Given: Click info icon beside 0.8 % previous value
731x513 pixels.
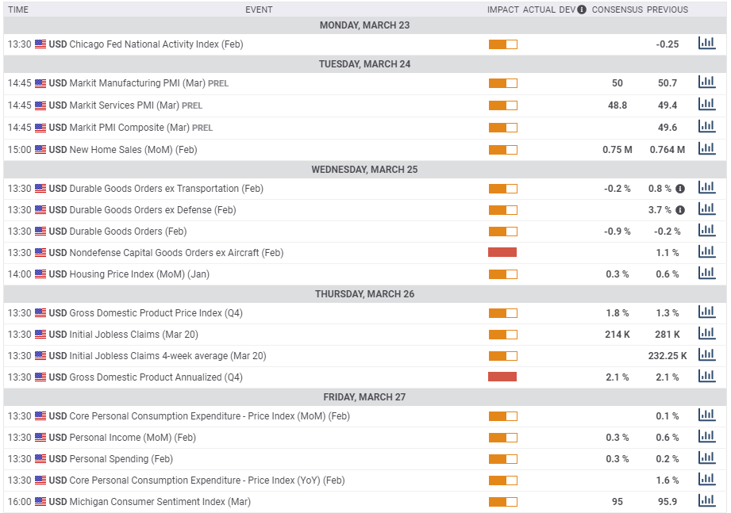Looking at the screenshot, I should point(680,189).
